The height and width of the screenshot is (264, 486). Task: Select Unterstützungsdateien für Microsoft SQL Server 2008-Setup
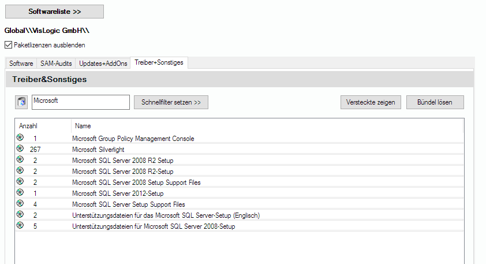tap(154, 226)
